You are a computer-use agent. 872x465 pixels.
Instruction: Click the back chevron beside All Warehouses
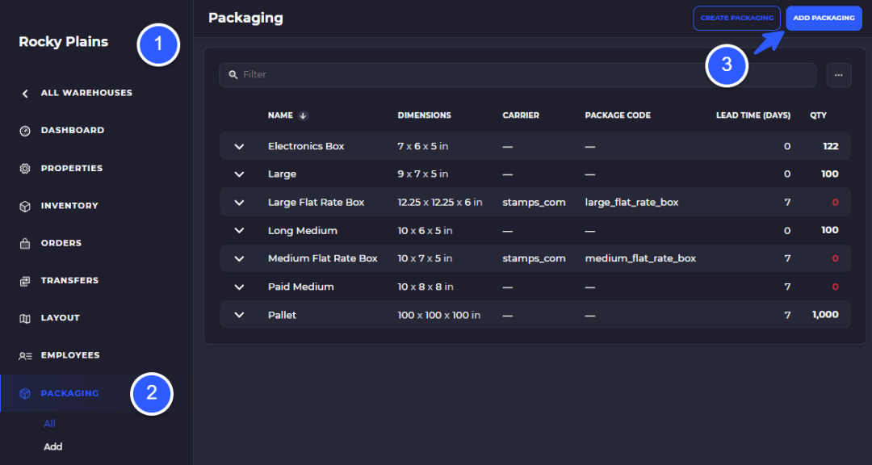pos(25,94)
